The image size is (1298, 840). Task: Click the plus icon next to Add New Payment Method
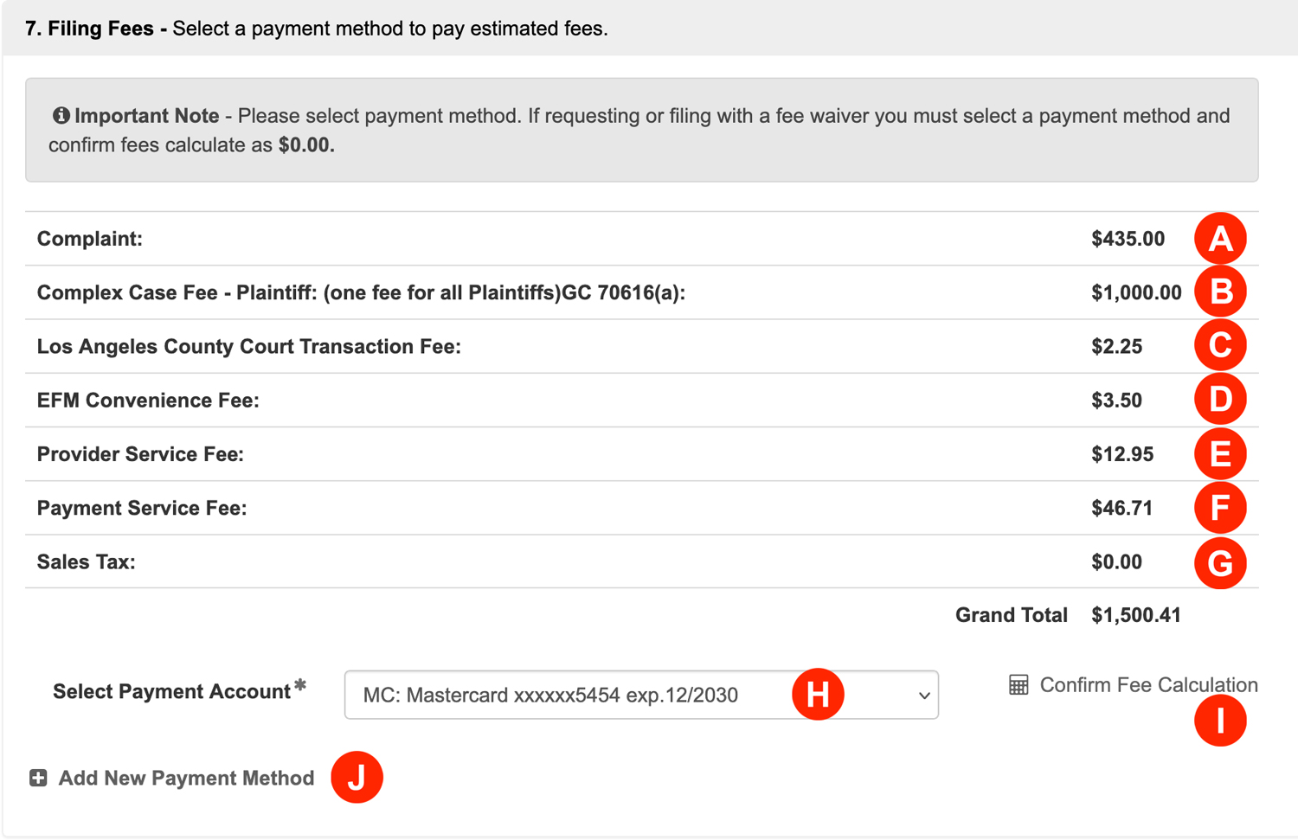point(38,778)
